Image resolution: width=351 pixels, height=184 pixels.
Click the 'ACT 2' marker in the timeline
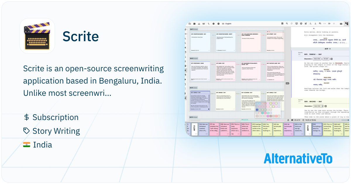(194, 129)
